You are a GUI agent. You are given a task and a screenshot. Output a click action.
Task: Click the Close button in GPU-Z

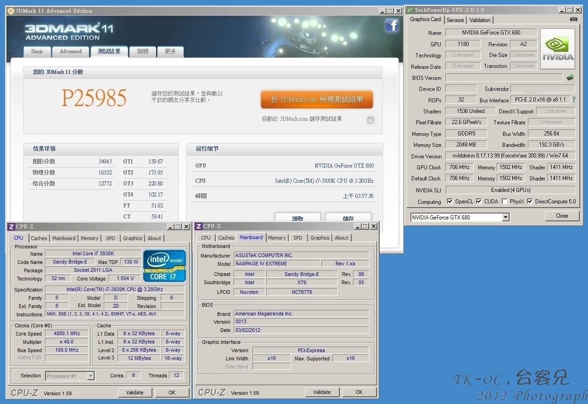click(561, 216)
